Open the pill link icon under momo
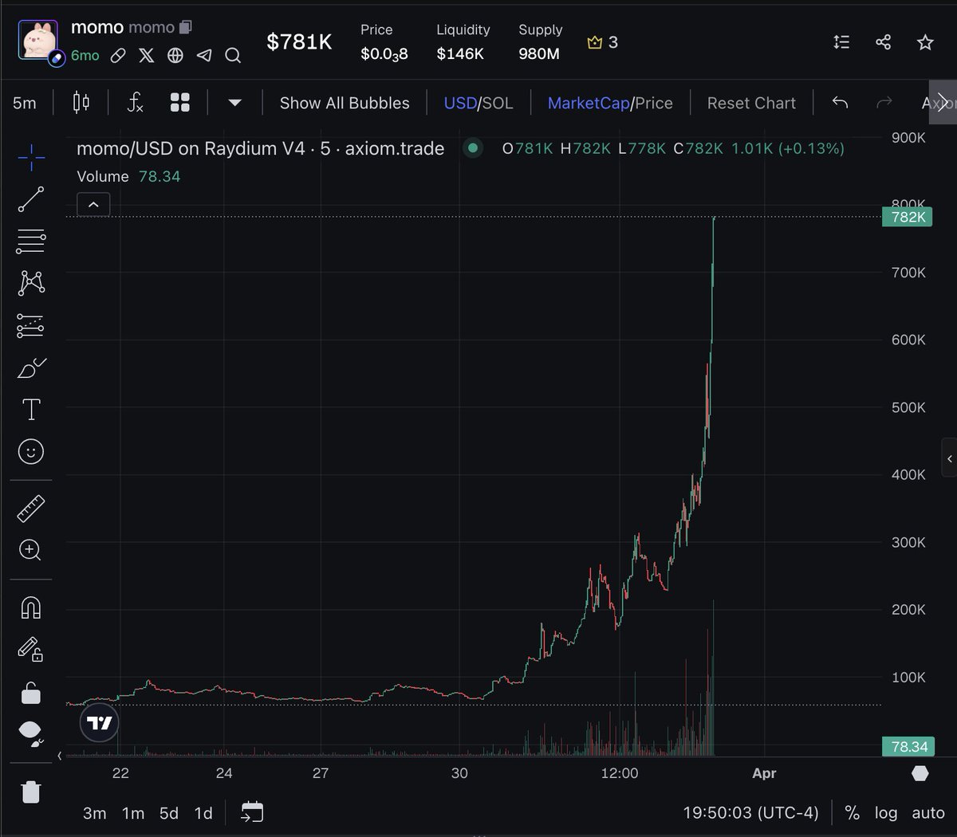 [x=118, y=55]
